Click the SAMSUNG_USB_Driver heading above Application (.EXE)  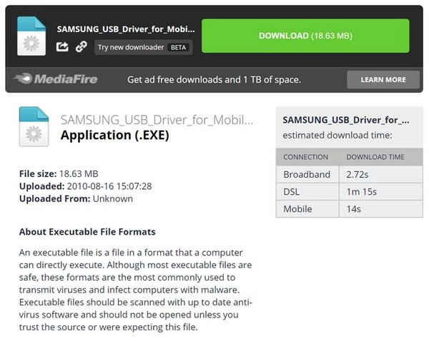pos(156,119)
